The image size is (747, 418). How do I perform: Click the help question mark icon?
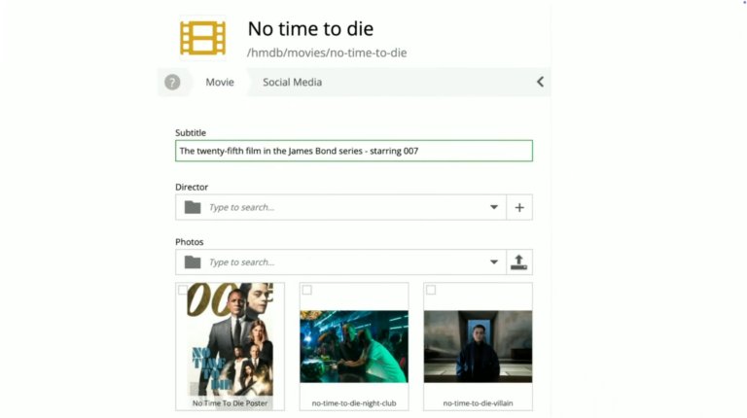click(x=172, y=83)
